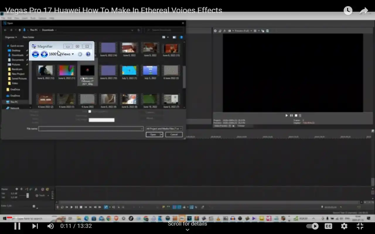The width and height of the screenshot is (375, 234).
Task: Refresh the Open dialog folder
Action: coord(139,30)
